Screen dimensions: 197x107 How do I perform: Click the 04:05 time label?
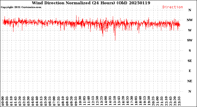[x=33, y=101]
